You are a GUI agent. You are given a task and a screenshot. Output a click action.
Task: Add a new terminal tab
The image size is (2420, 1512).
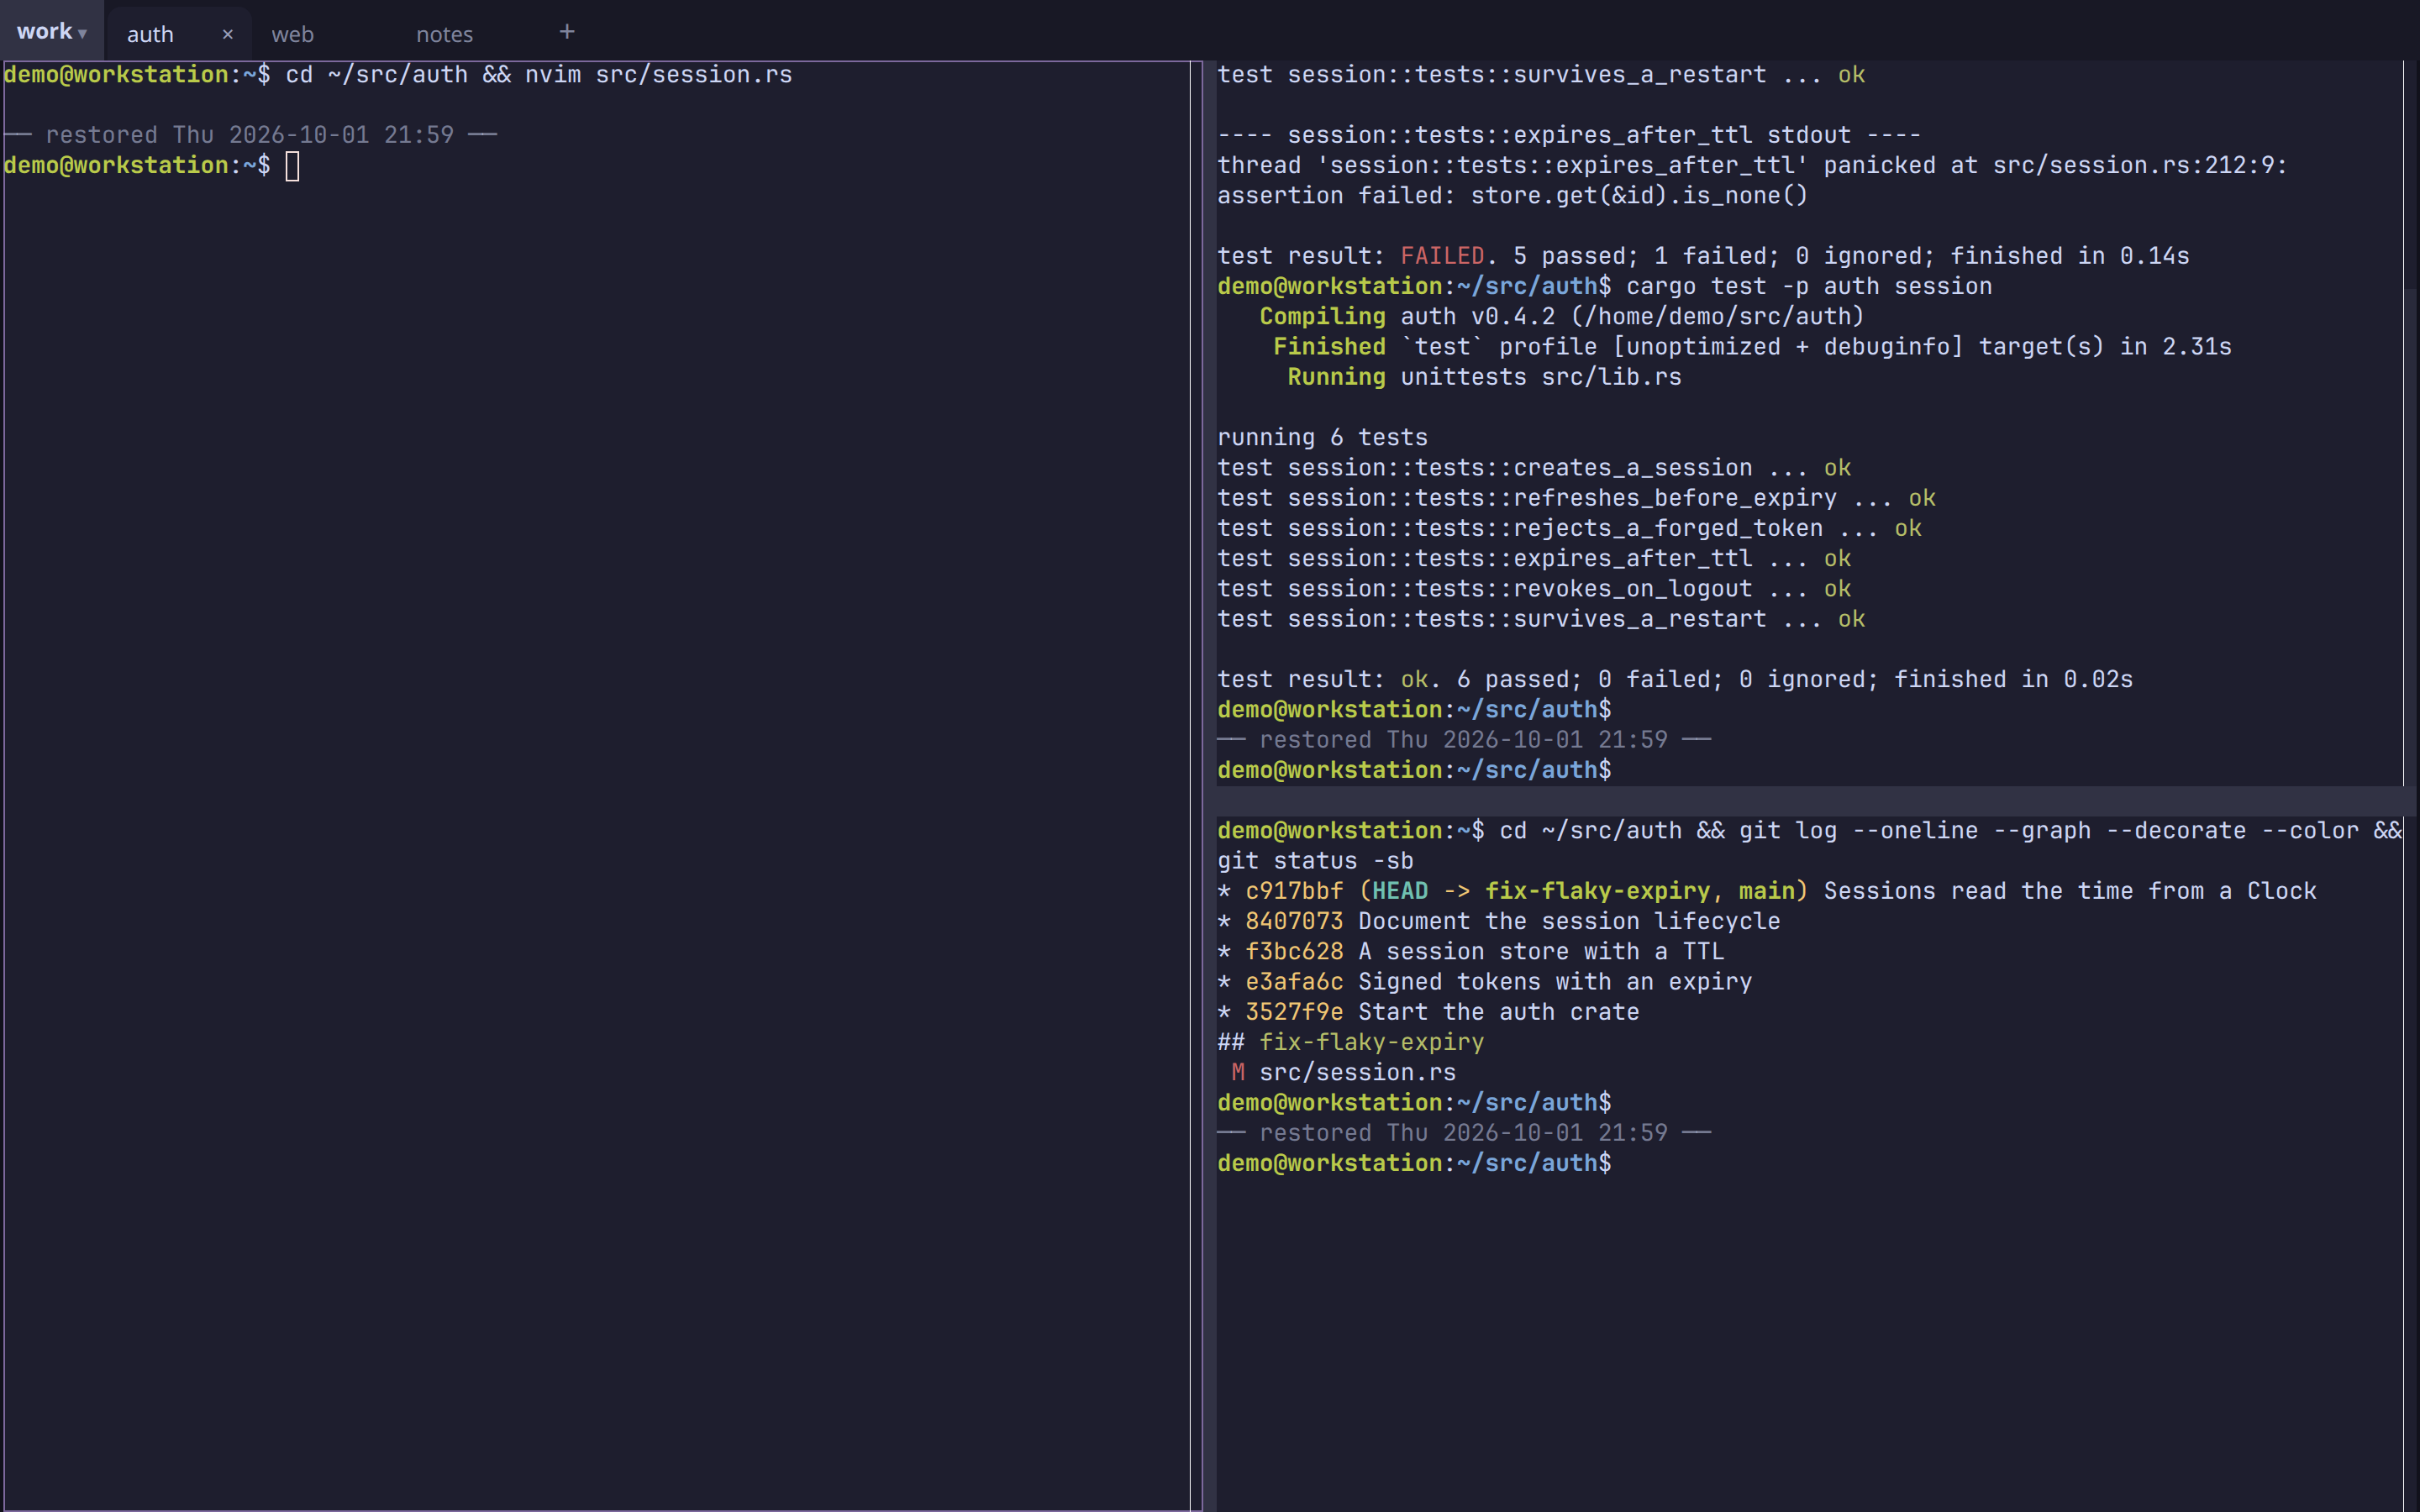[567, 32]
